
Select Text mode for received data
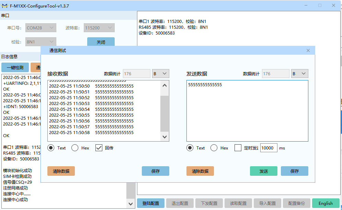(x=51, y=148)
